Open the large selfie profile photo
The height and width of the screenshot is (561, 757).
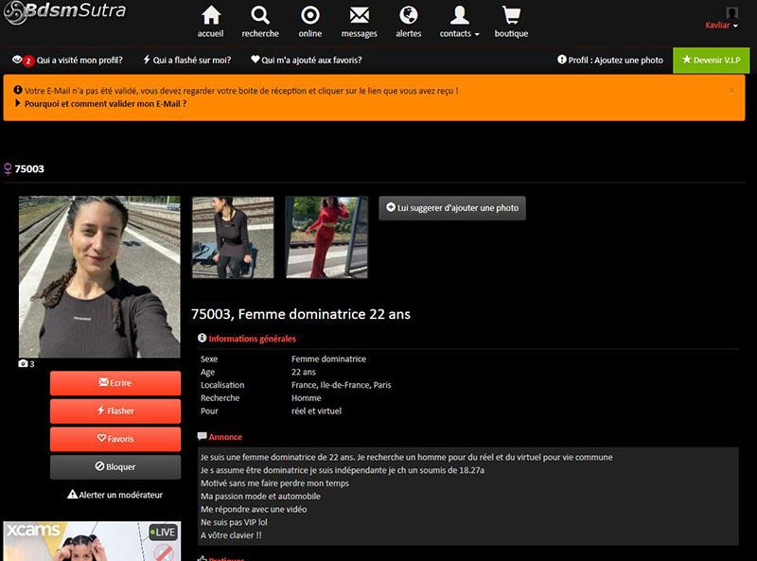[99, 276]
